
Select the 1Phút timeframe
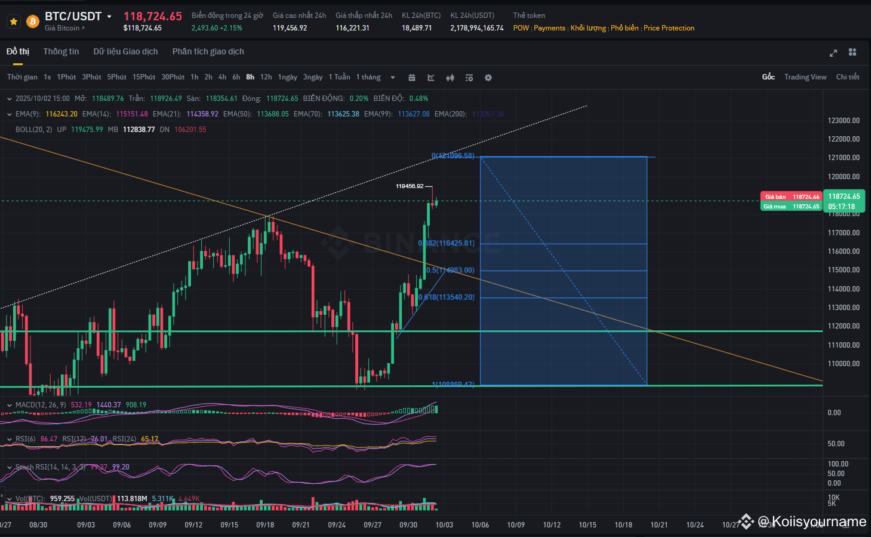(66, 77)
